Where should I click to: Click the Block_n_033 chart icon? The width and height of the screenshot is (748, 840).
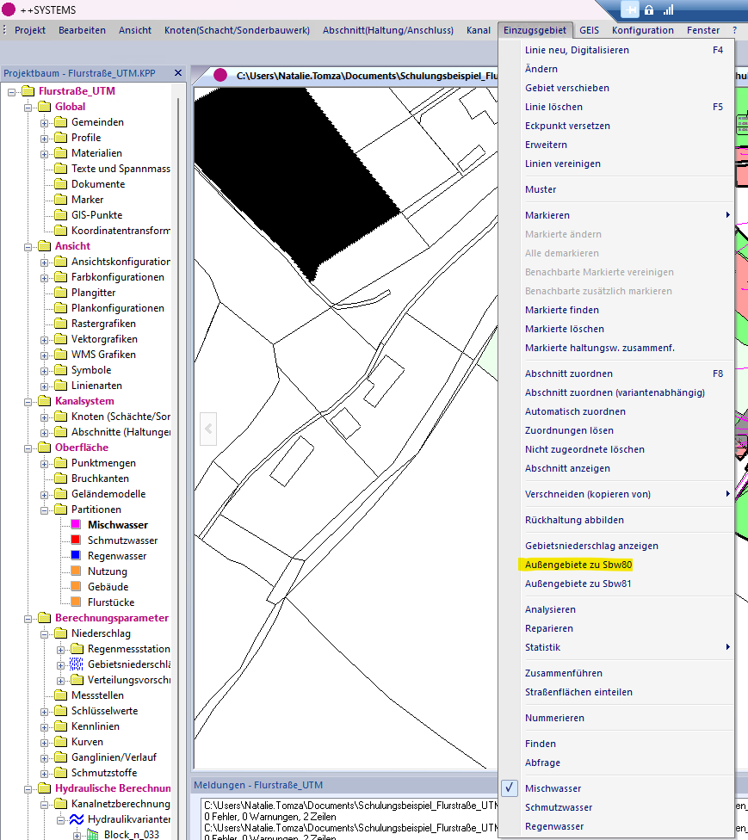[93, 835]
